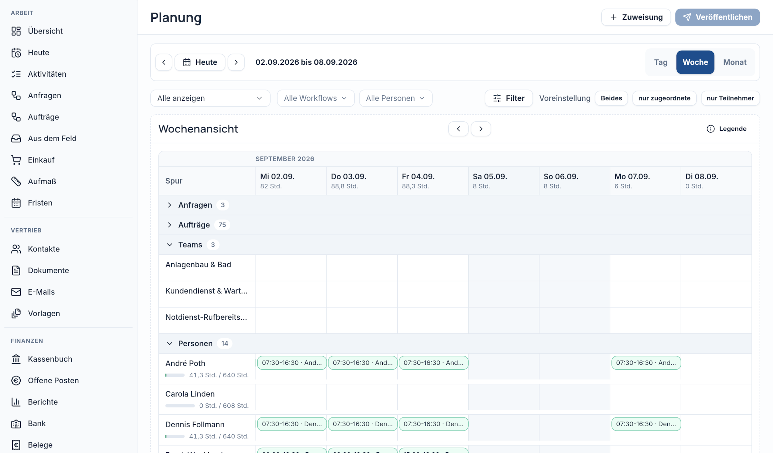The height and width of the screenshot is (453, 773).
Task: Open Aktivitäten checklist icon
Action: [16, 74]
